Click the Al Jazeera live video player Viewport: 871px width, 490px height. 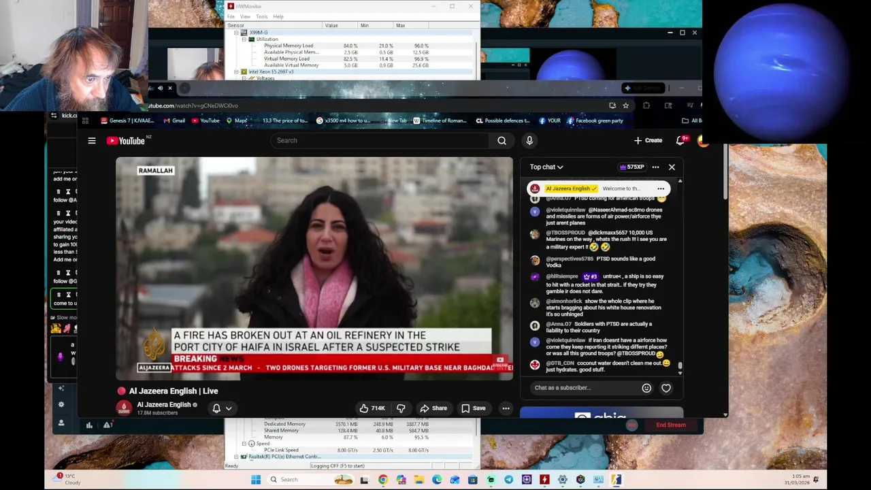314,268
